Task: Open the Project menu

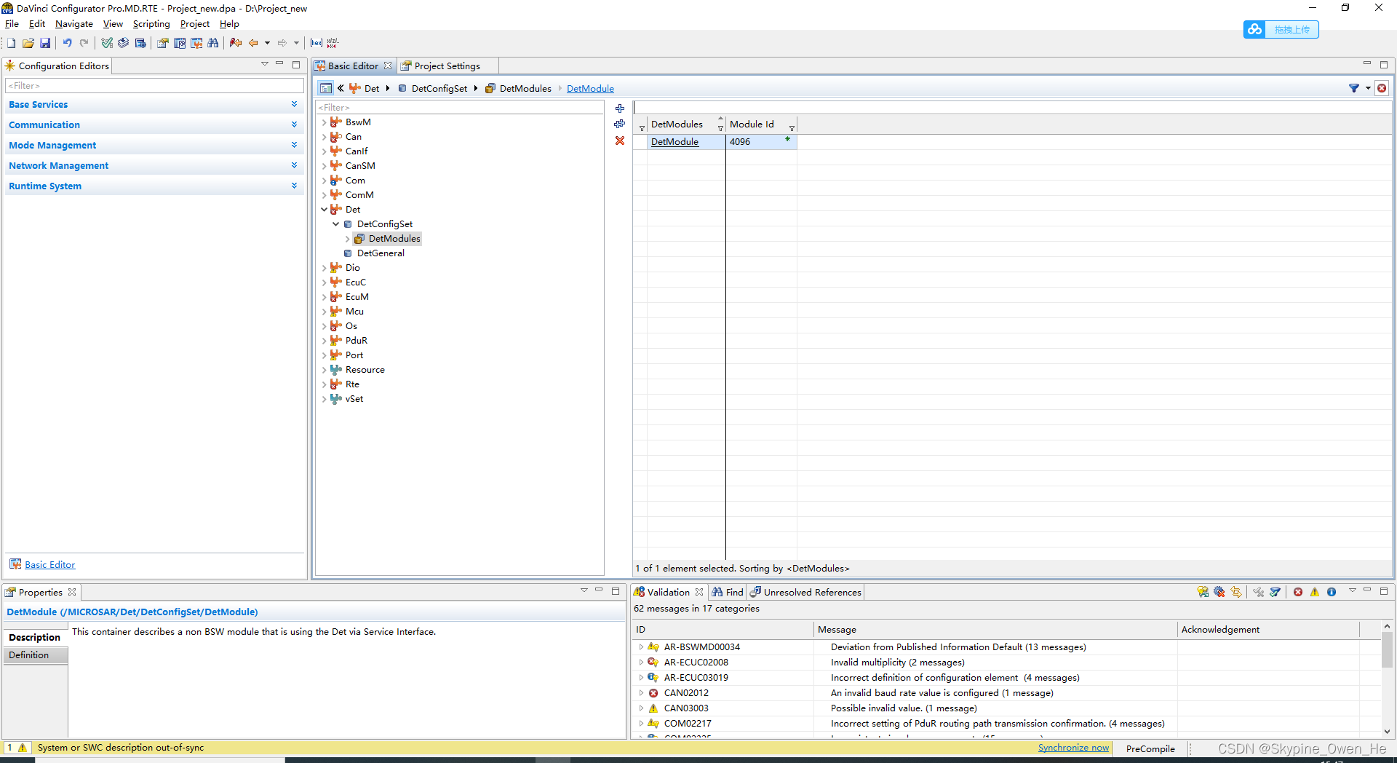Action: tap(195, 24)
